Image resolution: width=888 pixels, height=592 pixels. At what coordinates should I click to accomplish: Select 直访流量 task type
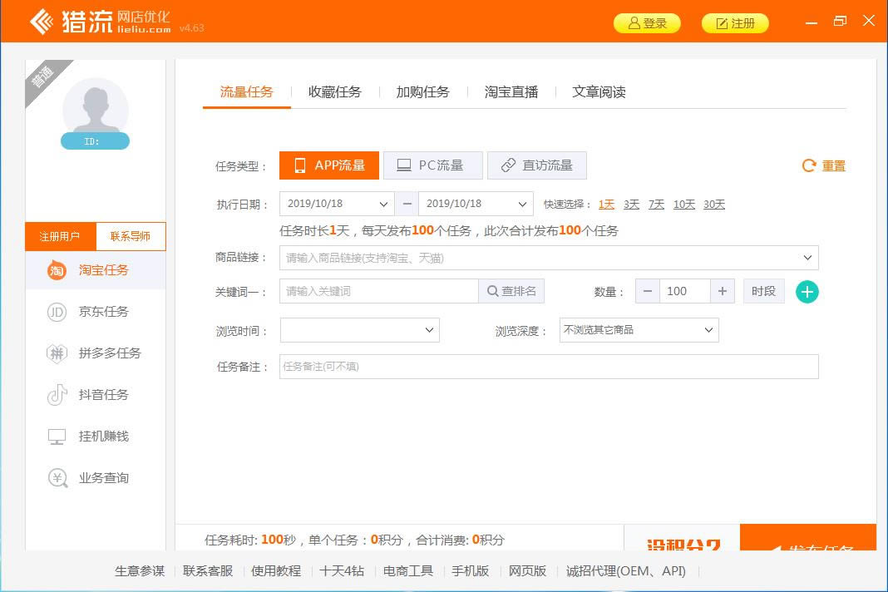tap(537, 165)
